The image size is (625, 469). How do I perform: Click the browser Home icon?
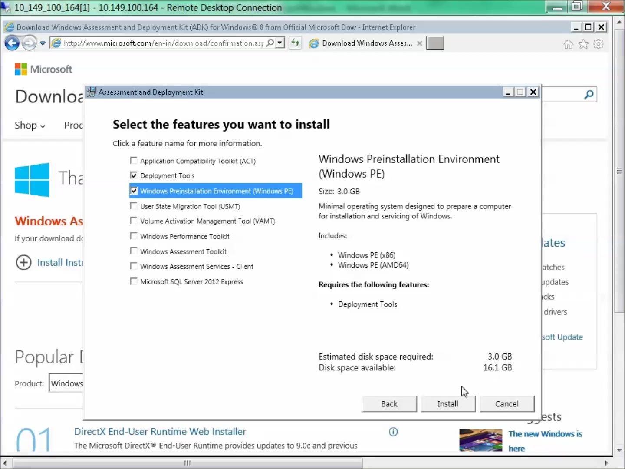pos(568,44)
